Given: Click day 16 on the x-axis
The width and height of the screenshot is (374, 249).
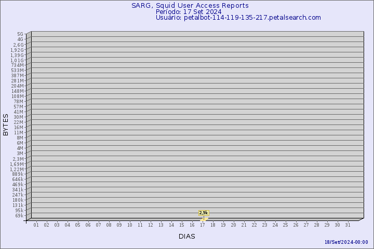Looking at the screenshot, I should click(192, 225).
